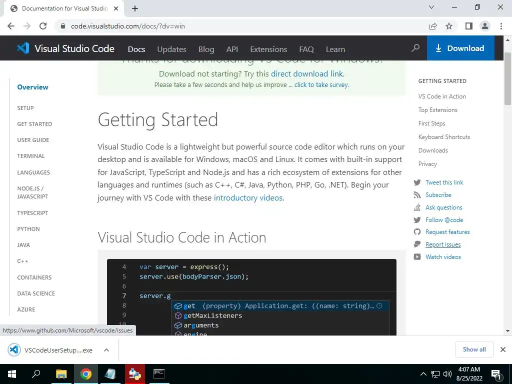Click the scrollbar down arrow

click(x=507, y=331)
